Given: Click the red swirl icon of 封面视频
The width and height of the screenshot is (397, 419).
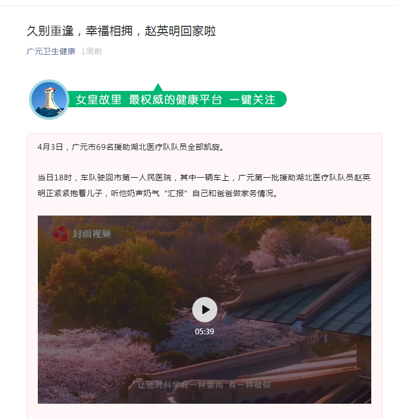Looking at the screenshot, I should point(61,234).
